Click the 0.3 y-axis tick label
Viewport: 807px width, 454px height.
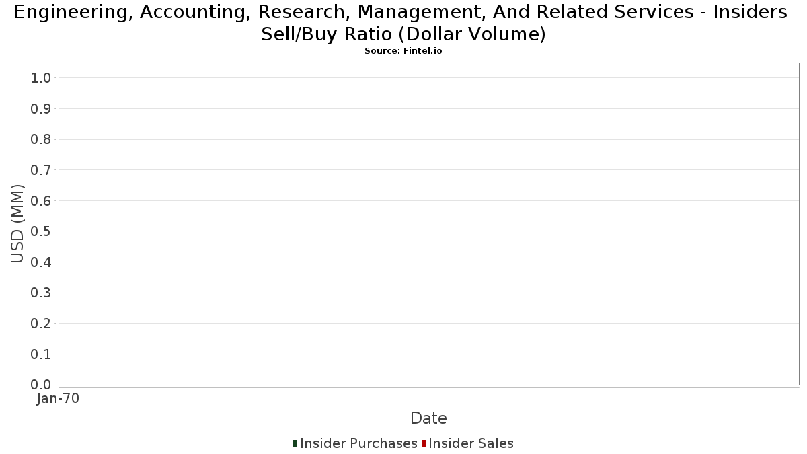click(x=41, y=293)
